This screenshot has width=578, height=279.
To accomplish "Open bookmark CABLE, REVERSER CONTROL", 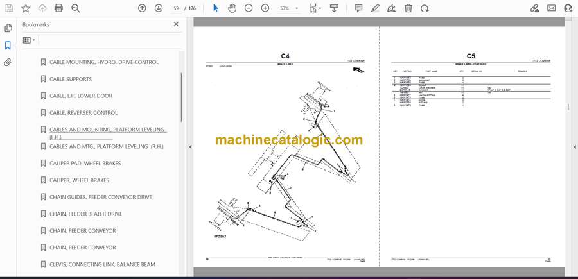I will [83, 113].
